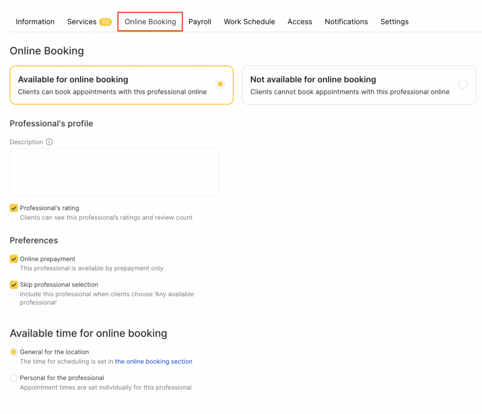The image size is (482, 414).
Task: Open the Payroll tab
Action: [x=200, y=22]
